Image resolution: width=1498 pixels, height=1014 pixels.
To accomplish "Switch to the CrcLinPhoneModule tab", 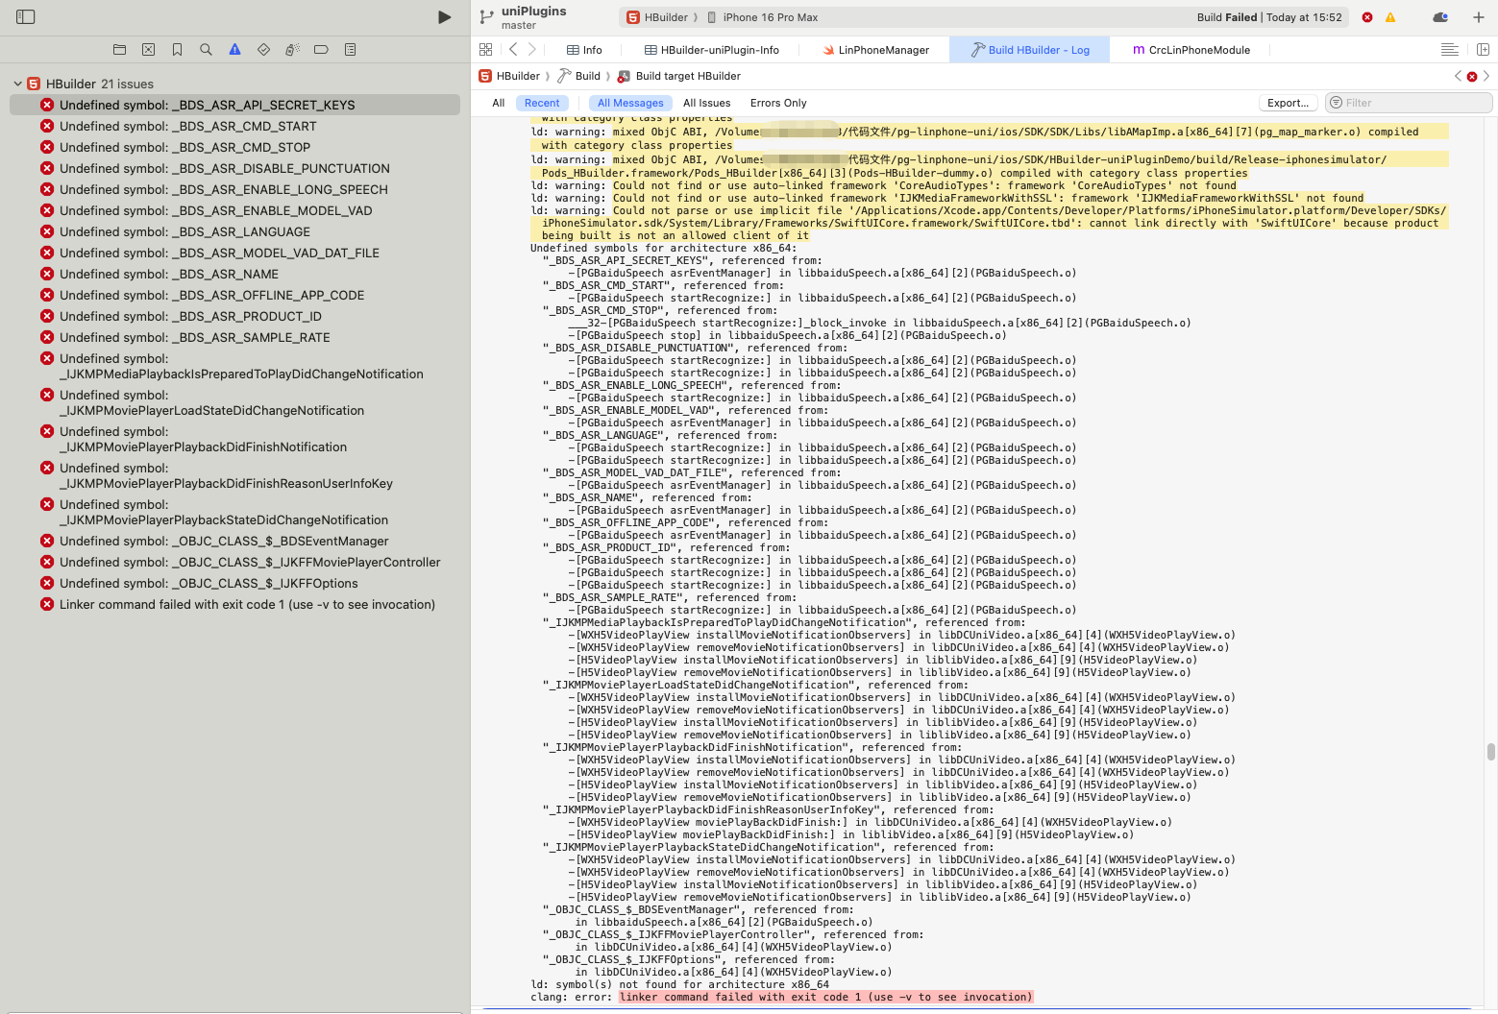I will click(x=1191, y=50).
